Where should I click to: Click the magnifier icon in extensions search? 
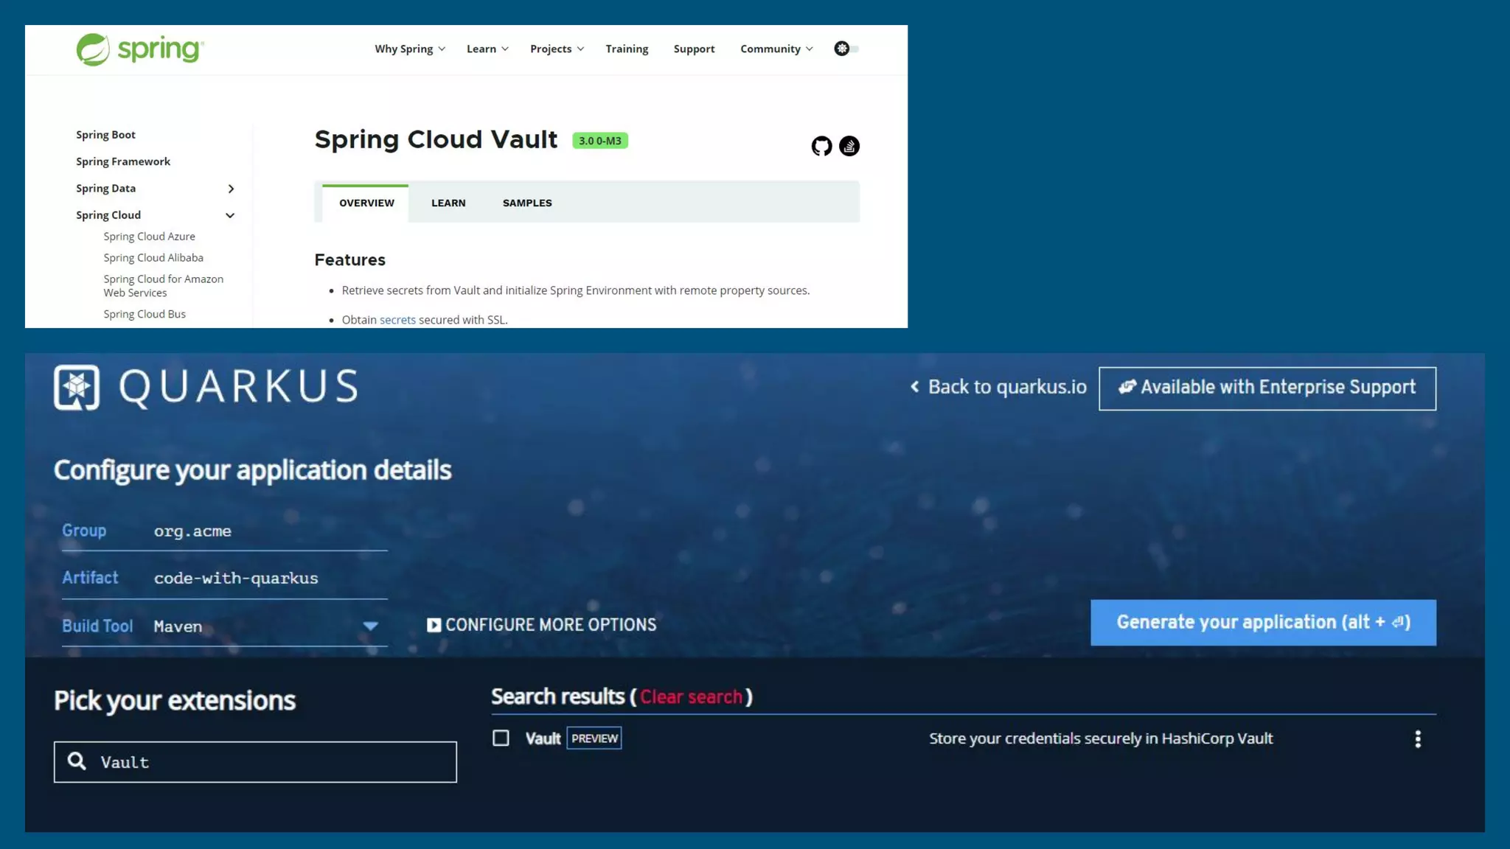point(77,761)
